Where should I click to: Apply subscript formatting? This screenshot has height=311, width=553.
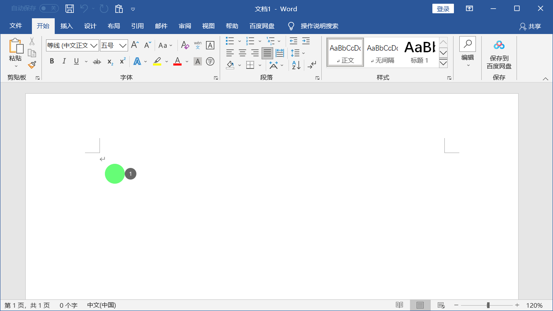pos(110,61)
